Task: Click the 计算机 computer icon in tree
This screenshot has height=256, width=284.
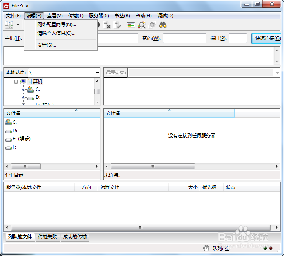Action: pyautogui.click(x=24, y=82)
